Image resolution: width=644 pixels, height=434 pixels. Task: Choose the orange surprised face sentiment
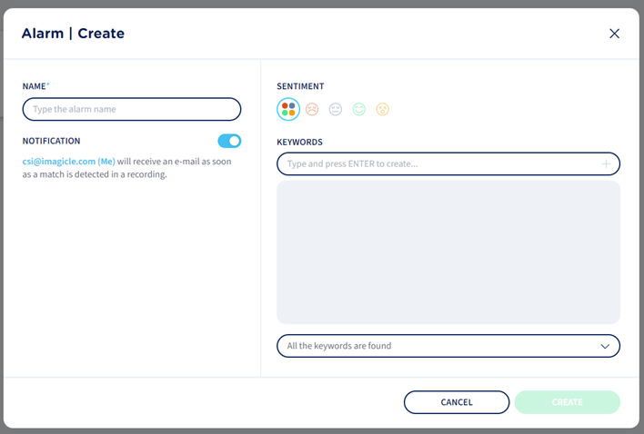point(383,110)
